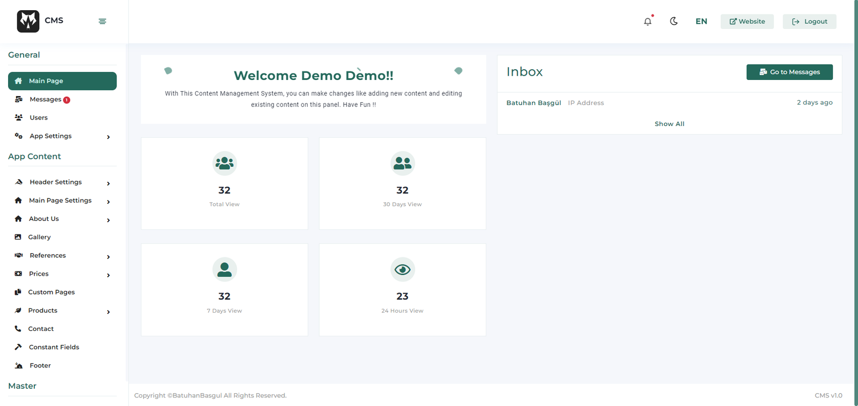Click the Constant Fields hammer icon

click(18, 347)
